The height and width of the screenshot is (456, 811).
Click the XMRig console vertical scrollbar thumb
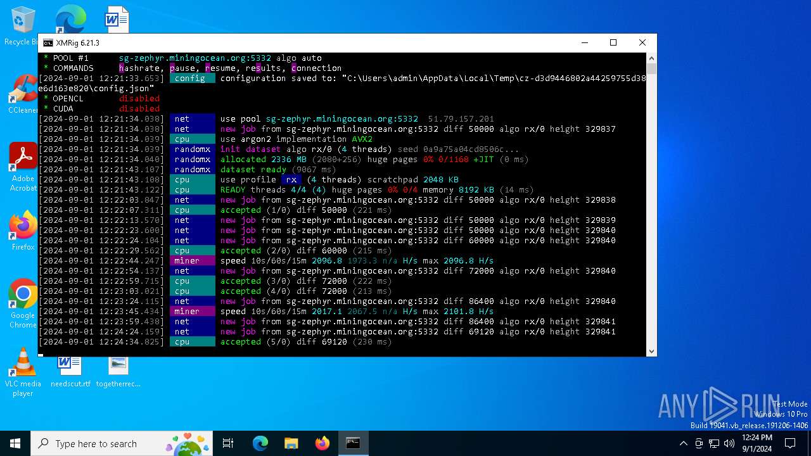click(x=651, y=69)
